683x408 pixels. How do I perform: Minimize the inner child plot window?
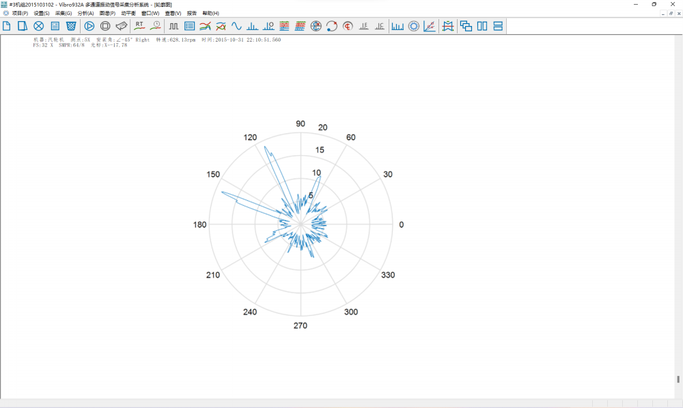tap(663, 14)
